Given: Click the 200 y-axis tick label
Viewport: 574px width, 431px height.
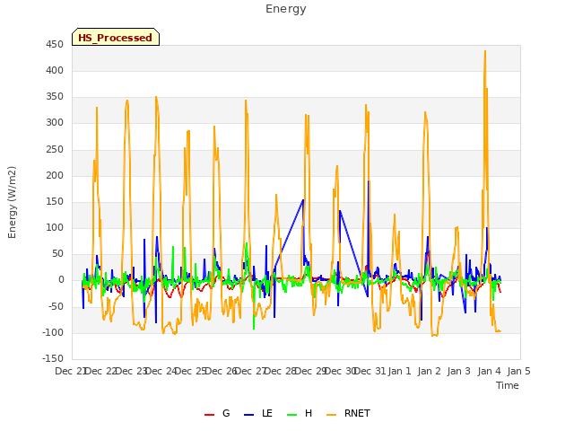Looking at the screenshot, I should click(55, 175).
